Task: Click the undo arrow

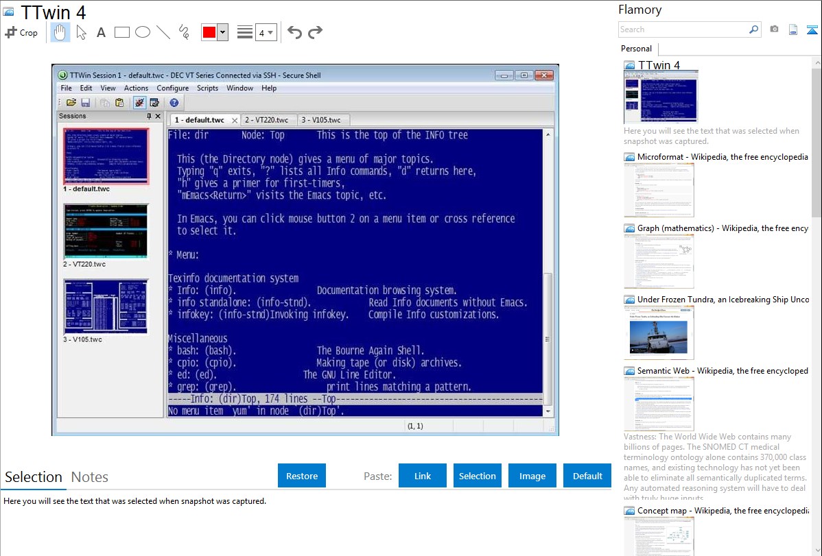Action: coord(294,32)
